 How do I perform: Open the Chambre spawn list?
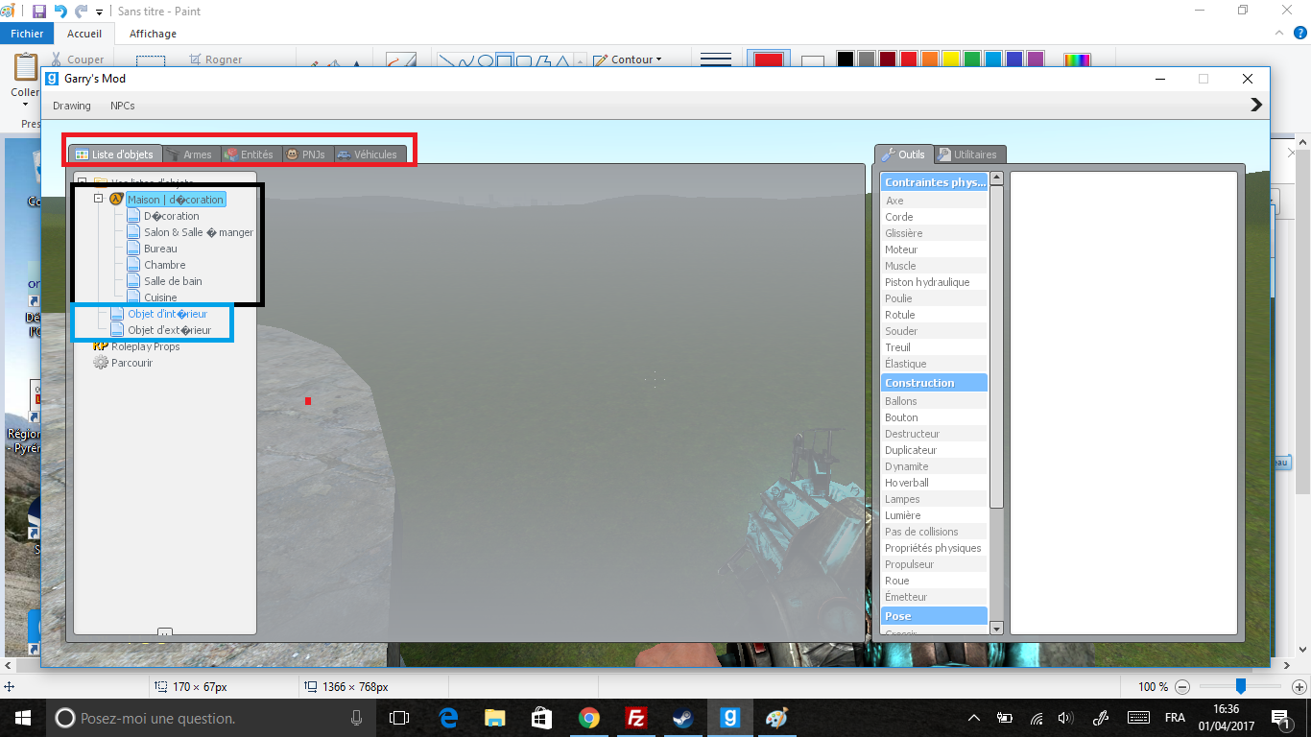[165, 265]
